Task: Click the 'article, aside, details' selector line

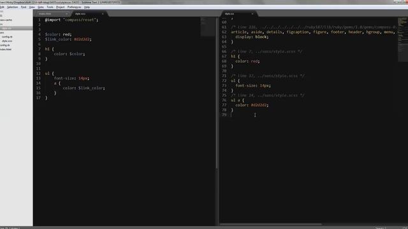Action: click(x=312, y=32)
